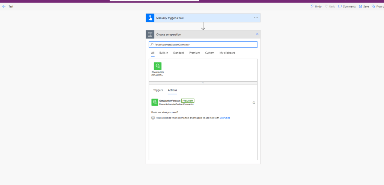Select the Manually trigger a flow card title
The width and height of the screenshot is (384, 185).
(170, 18)
